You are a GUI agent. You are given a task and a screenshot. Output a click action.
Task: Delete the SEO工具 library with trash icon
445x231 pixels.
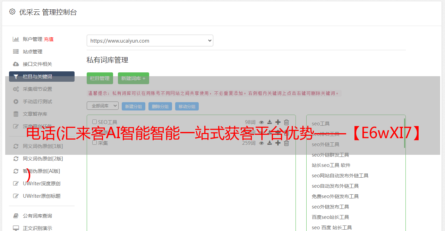[286, 122]
